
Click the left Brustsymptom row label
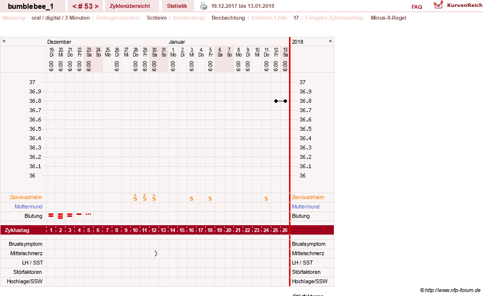point(26,244)
